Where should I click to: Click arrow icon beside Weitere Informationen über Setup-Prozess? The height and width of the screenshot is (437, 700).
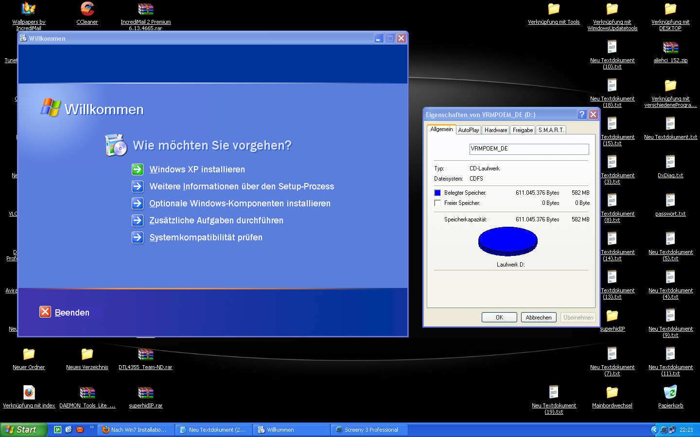(138, 186)
